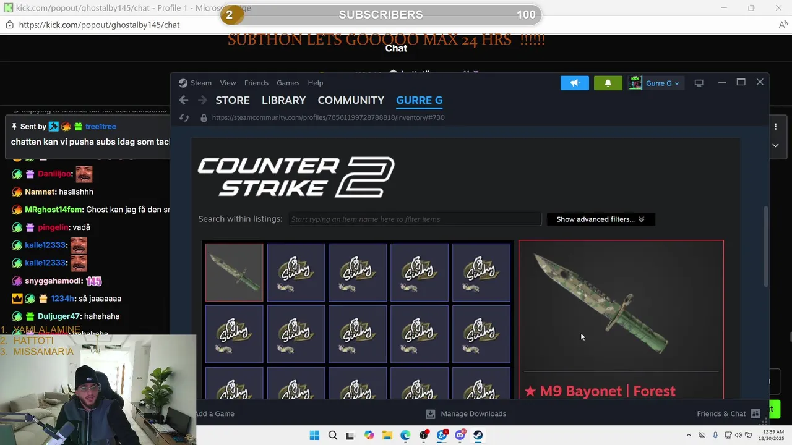The height and width of the screenshot is (445, 792).
Task: Open Windows taskbar Search
Action: tap(333, 435)
